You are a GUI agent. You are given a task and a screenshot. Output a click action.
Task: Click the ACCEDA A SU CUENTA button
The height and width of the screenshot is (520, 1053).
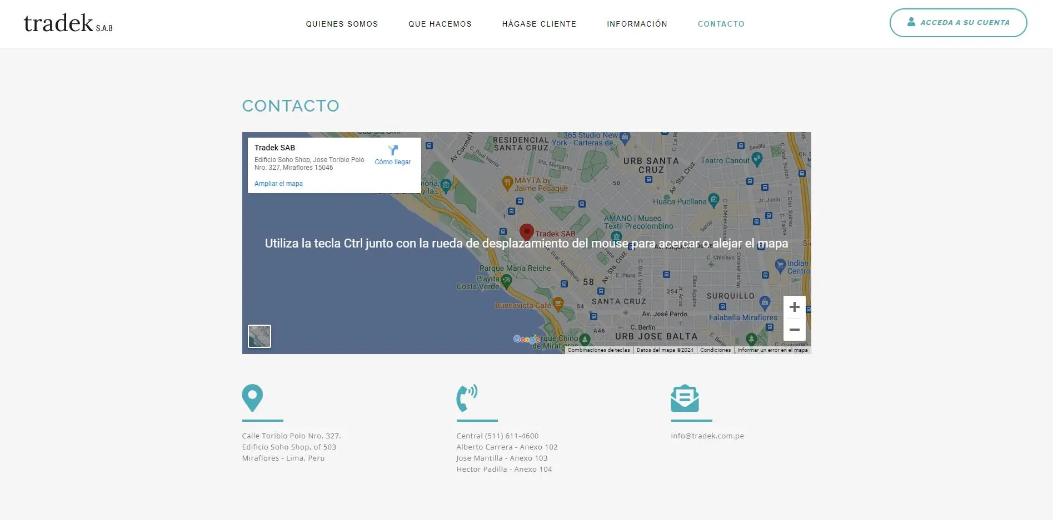coord(958,23)
